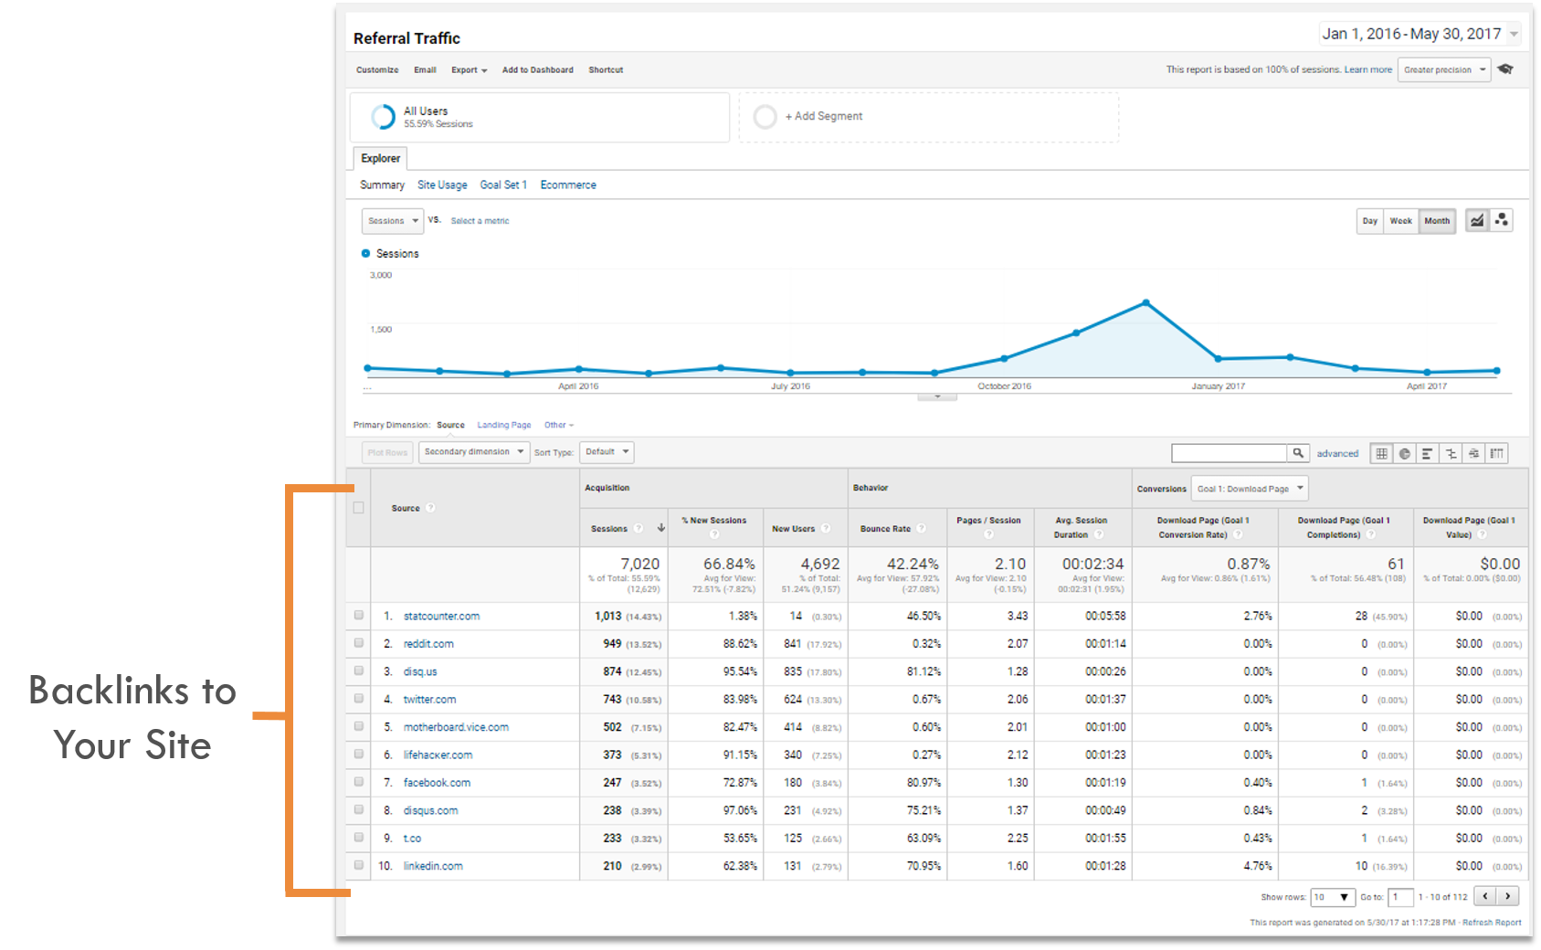Viewport: 1541px width, 950px height.
Task: Focus the Go to page number field
Action: [x=1400, y=897]
